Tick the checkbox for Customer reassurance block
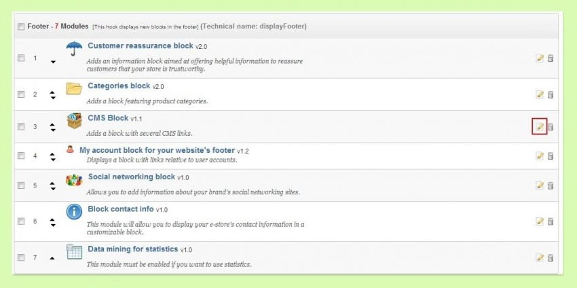The height and width of the screenshot is (288, 577). (21, 58)
